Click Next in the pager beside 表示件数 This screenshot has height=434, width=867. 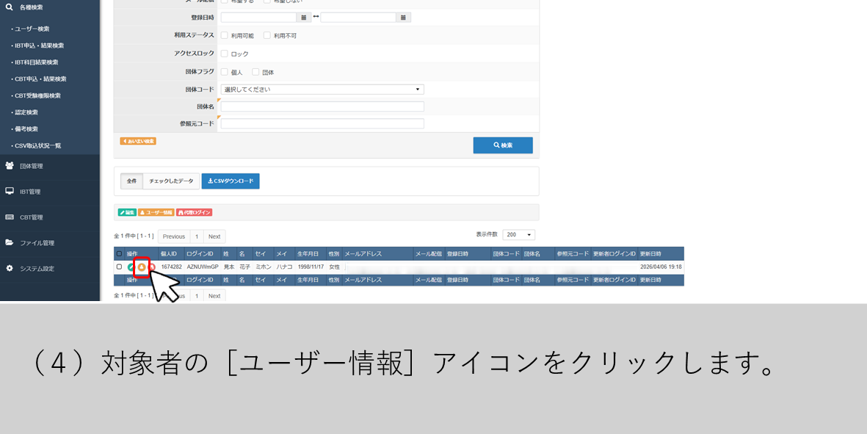click(214, 236)
